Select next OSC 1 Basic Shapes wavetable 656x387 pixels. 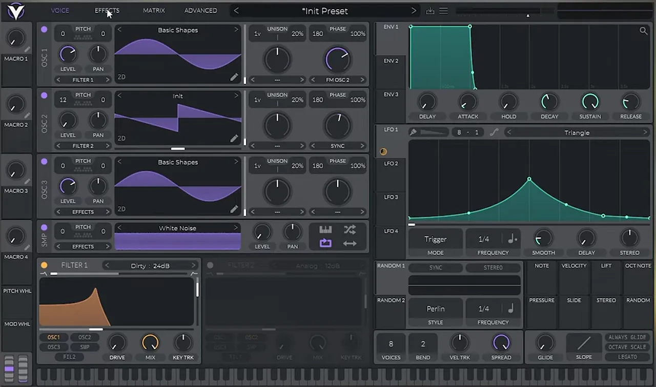pyautogui.click(x=236, y=30)
